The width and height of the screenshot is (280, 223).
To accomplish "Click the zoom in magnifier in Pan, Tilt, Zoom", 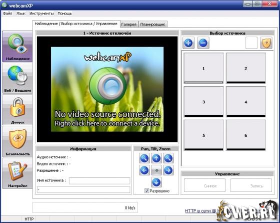I will [x=168, y=158].
